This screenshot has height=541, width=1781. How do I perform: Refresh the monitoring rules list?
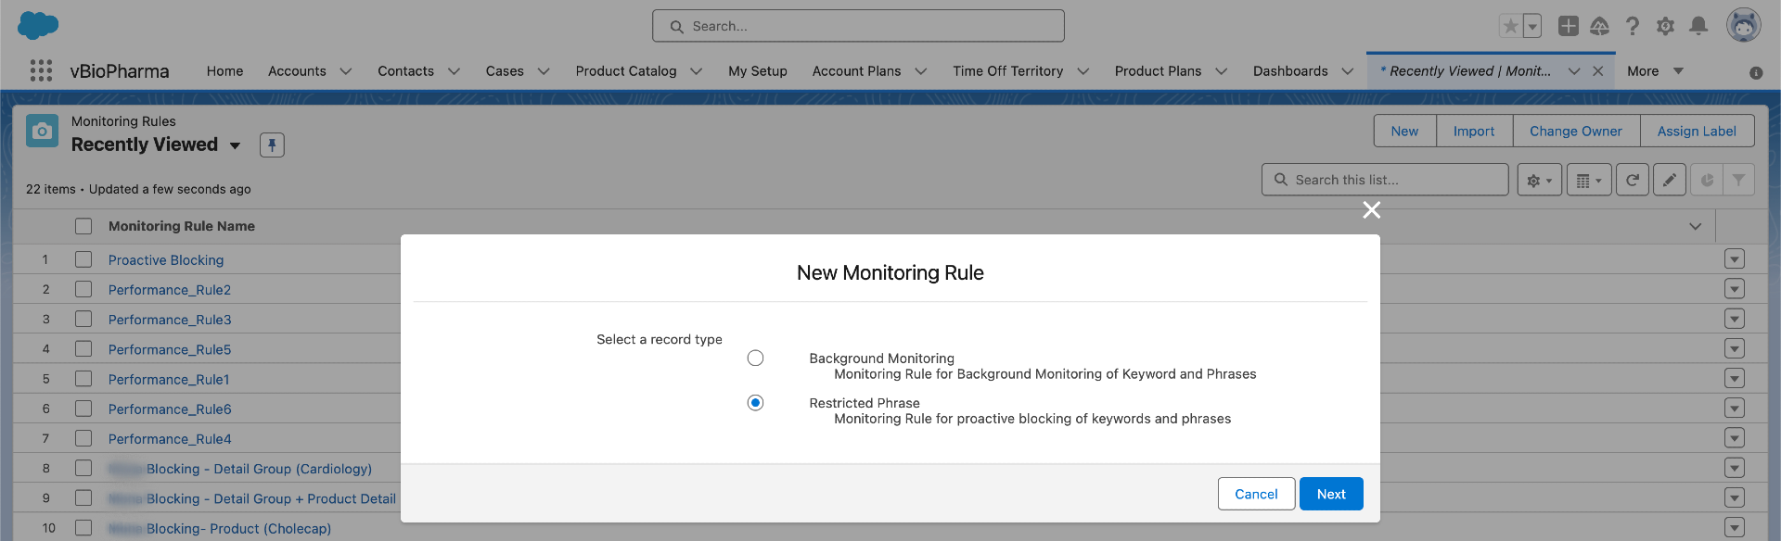click(x=1632, y=181)
